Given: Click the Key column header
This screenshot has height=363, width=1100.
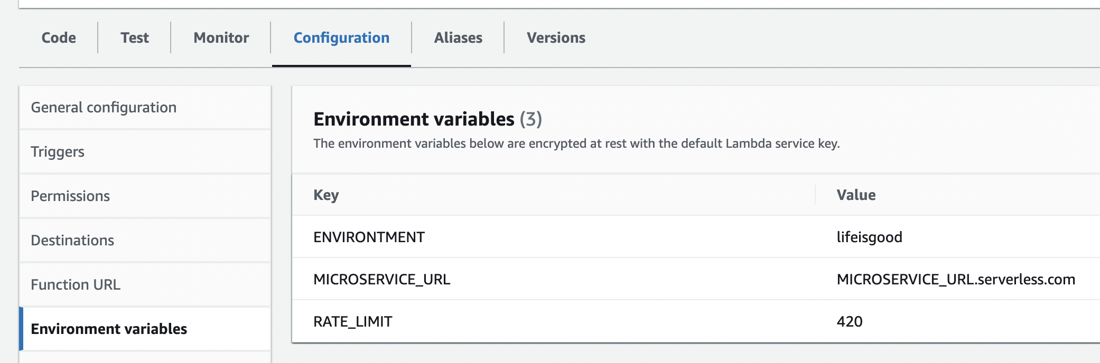Looking at the screenshot, I should pos(326,195).
